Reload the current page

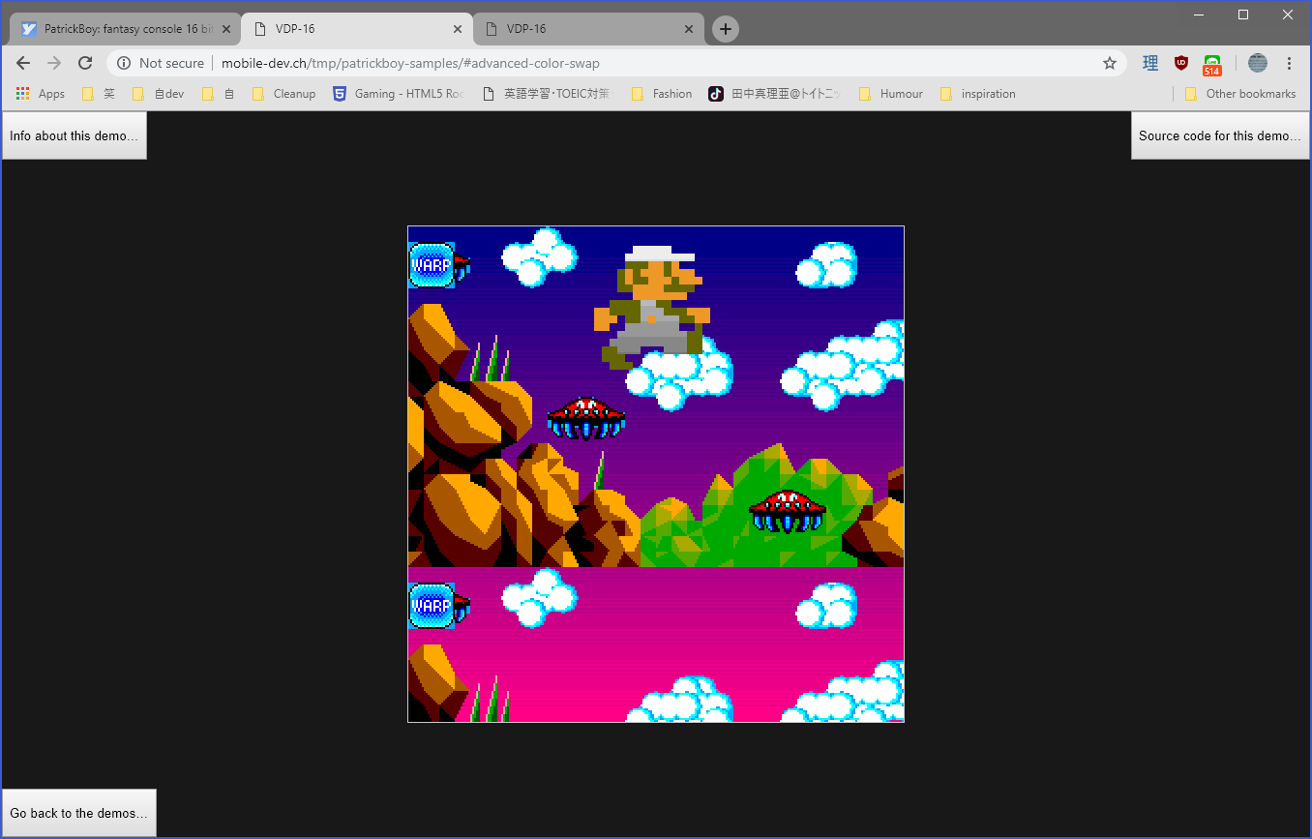click(x=85, y=63)
